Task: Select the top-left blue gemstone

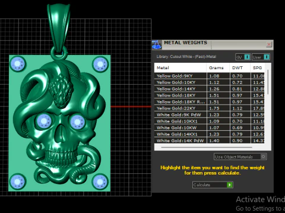Action: click(18, 64)
